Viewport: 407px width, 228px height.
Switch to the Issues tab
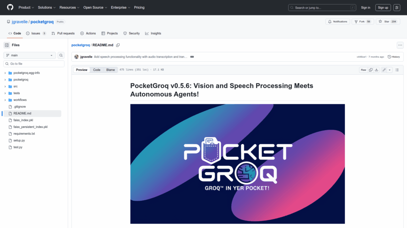click(36, 33)
